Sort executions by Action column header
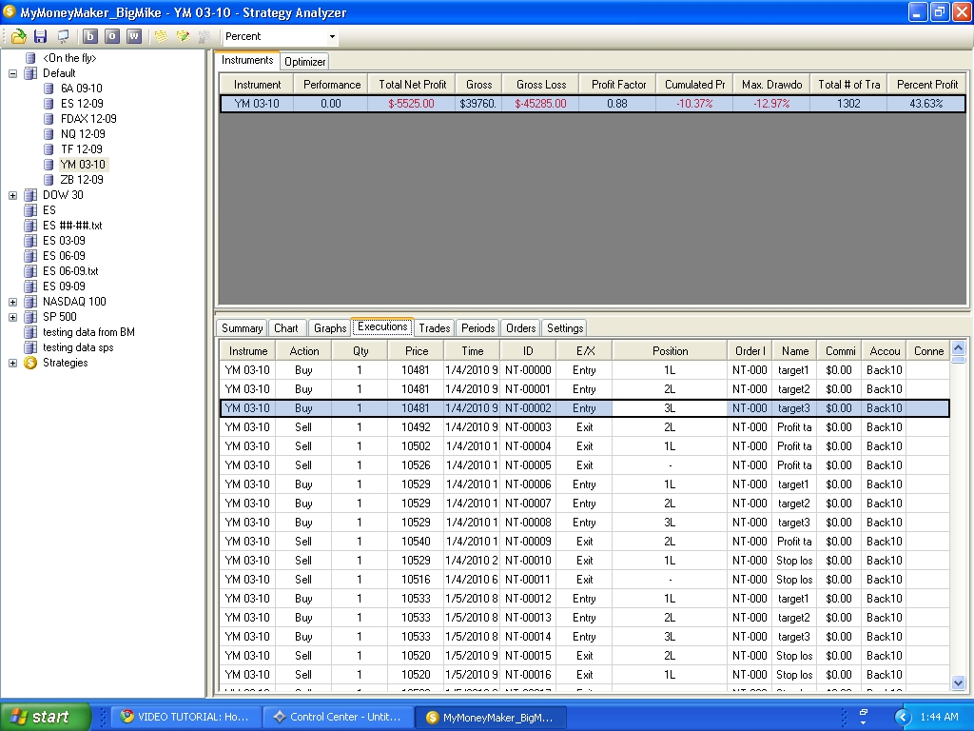The width and height of the screenshot is (974, 731). click(303, 351)
